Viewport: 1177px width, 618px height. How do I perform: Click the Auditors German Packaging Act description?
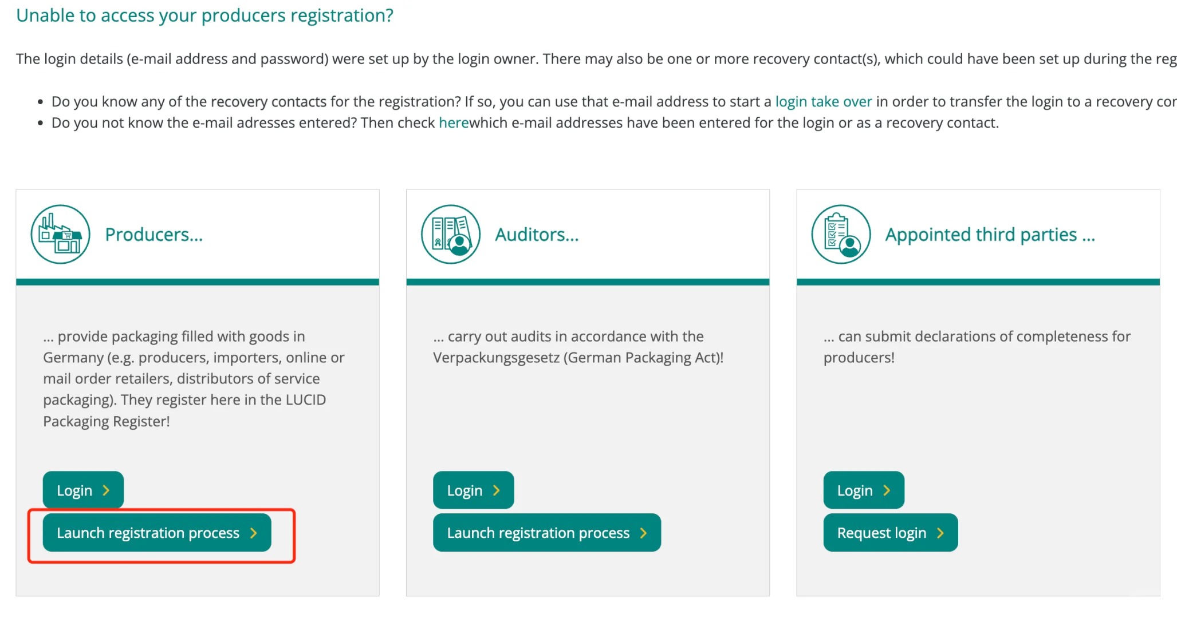pyautogui.click(x=578, y=347)
